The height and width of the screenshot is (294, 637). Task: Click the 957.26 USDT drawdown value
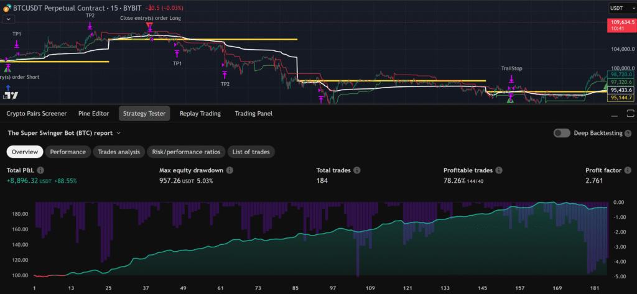pyautogui.click(x=177, y=180)
